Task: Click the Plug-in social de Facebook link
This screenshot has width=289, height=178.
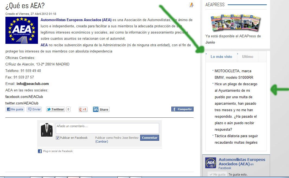Action: 58,151
